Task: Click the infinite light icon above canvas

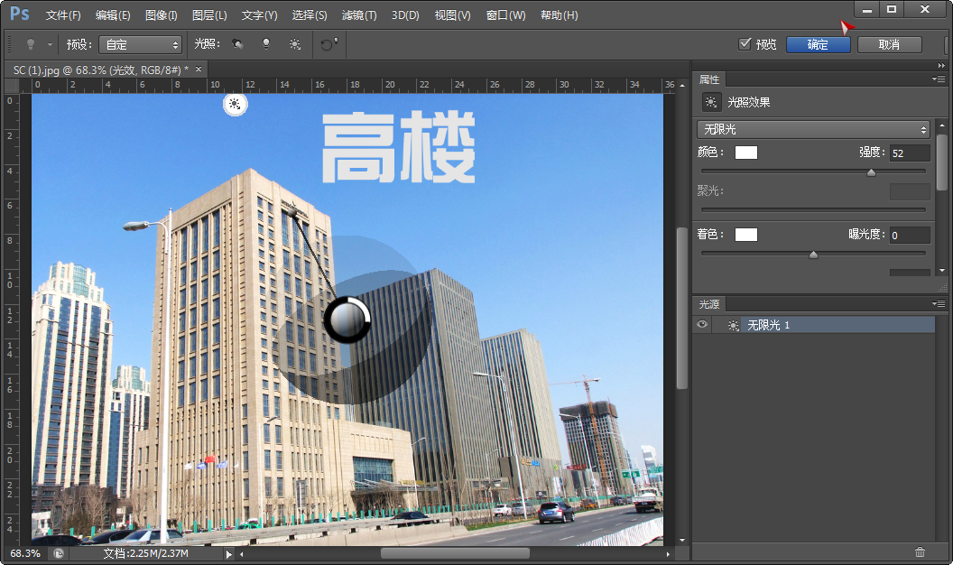Action: pyautogui.click(x=236, y=105)
